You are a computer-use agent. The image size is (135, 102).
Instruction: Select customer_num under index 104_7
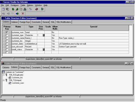pos(18,83)
